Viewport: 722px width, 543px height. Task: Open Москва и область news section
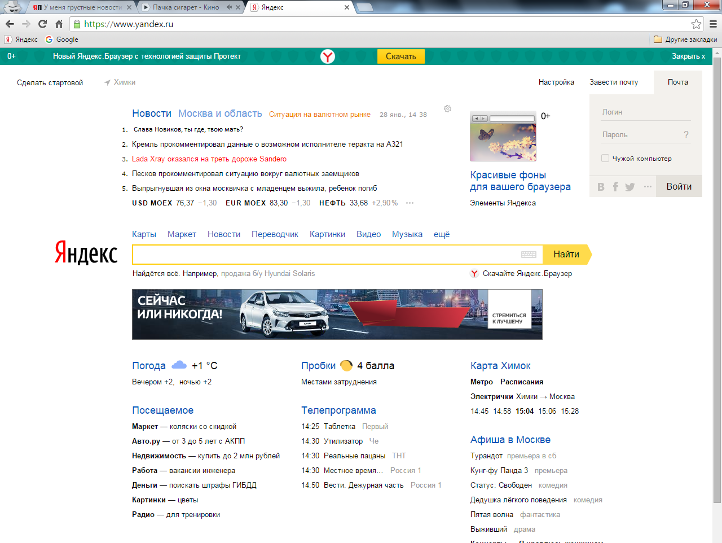[x=220, y=113]
